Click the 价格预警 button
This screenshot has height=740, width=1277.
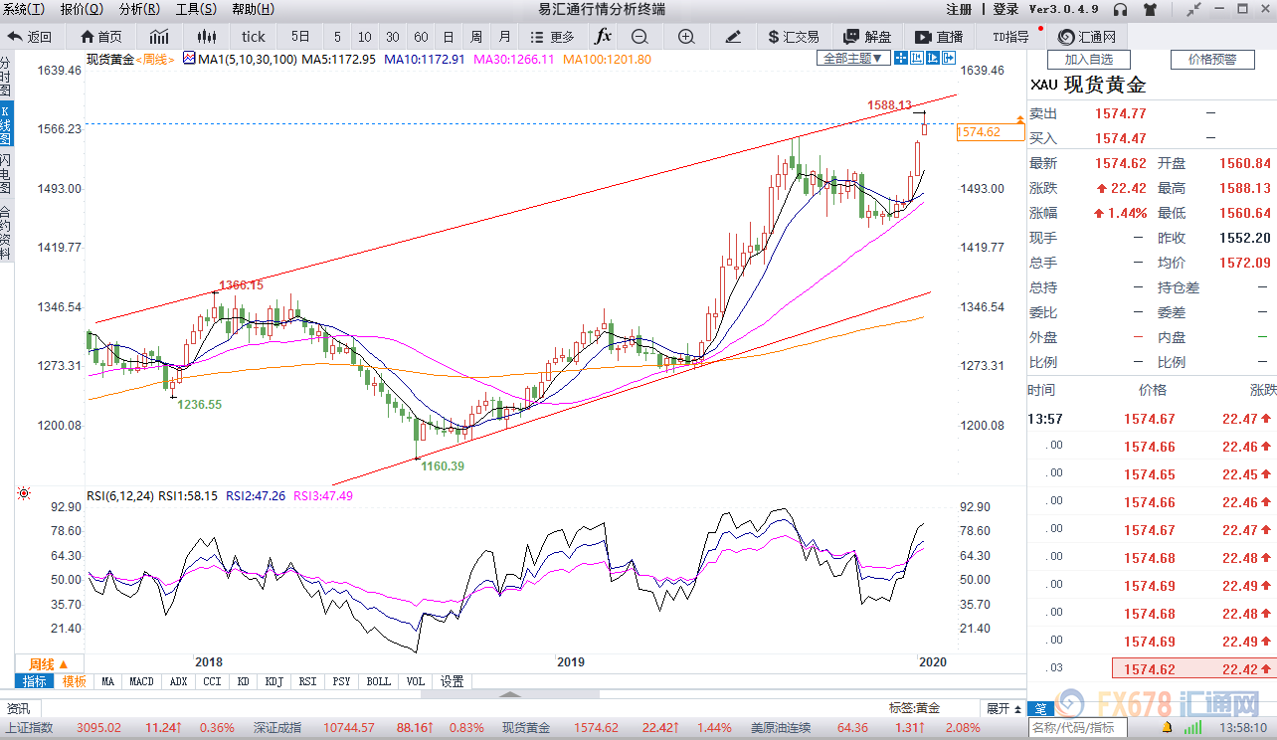pyautogui.click(x=1212, y=59)
